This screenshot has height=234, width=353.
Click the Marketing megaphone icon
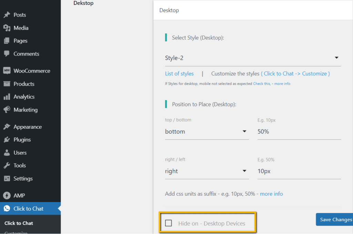click(x=7, y=110)
